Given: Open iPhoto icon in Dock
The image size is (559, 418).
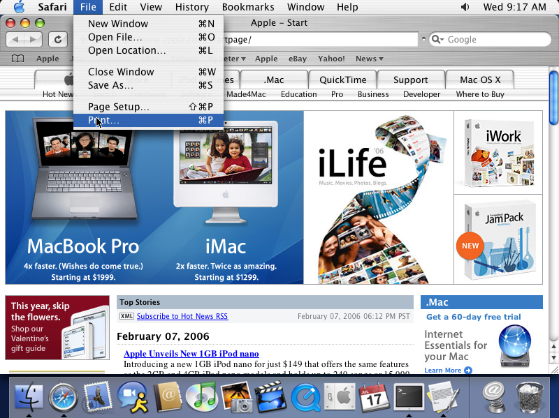Looking at the screenshot, I should tap(237, 396).
